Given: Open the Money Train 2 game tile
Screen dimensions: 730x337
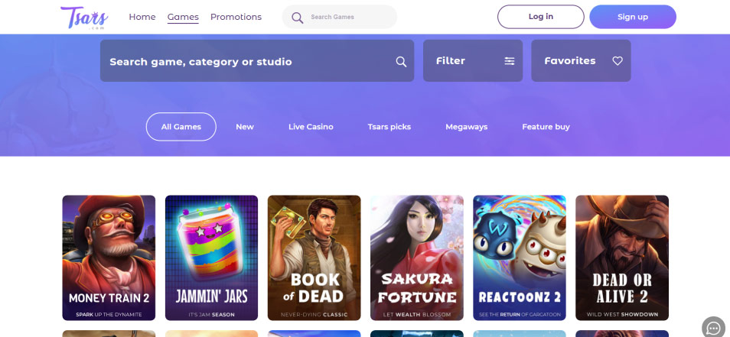Looking at the screenshot, I should (x=109, y=258).
